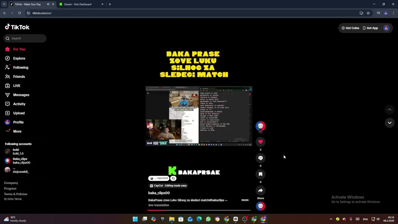This screenshot has height=224, width=398.
Task: Go to previous video with up chevron
Action: pos(390,110)
